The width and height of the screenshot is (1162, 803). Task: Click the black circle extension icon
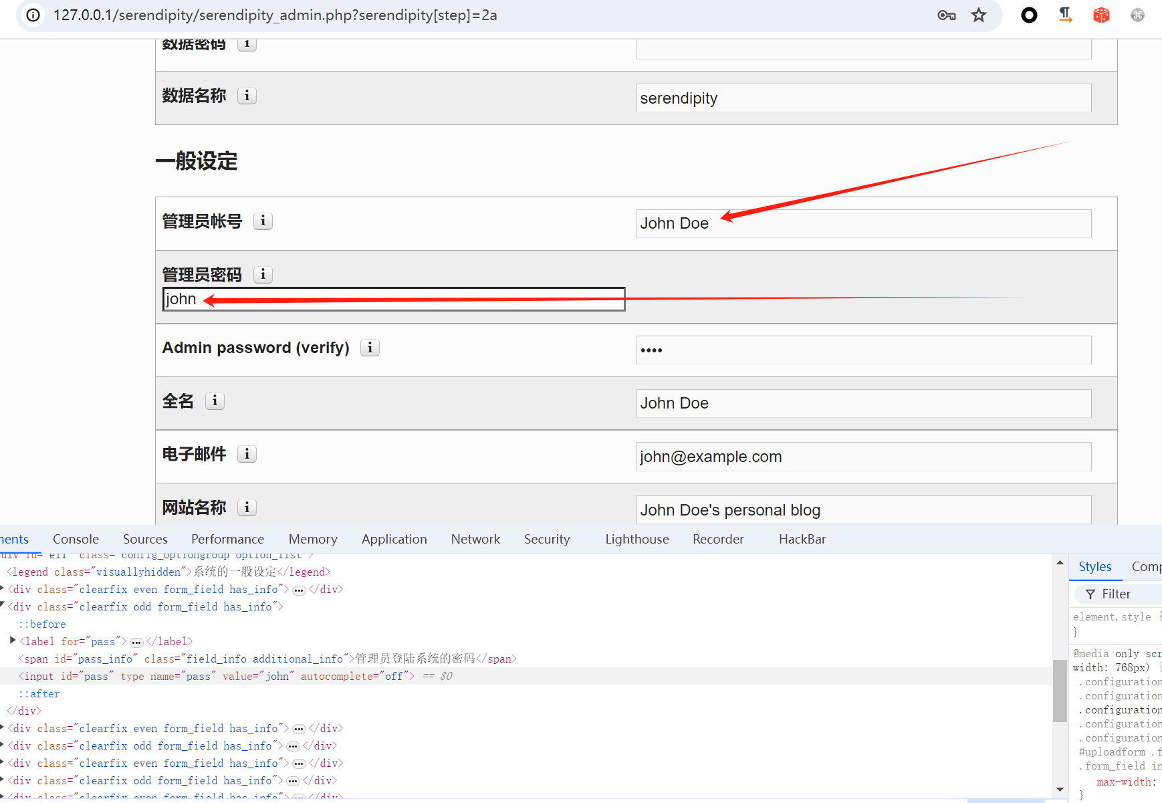click(x=1029, y=15)
